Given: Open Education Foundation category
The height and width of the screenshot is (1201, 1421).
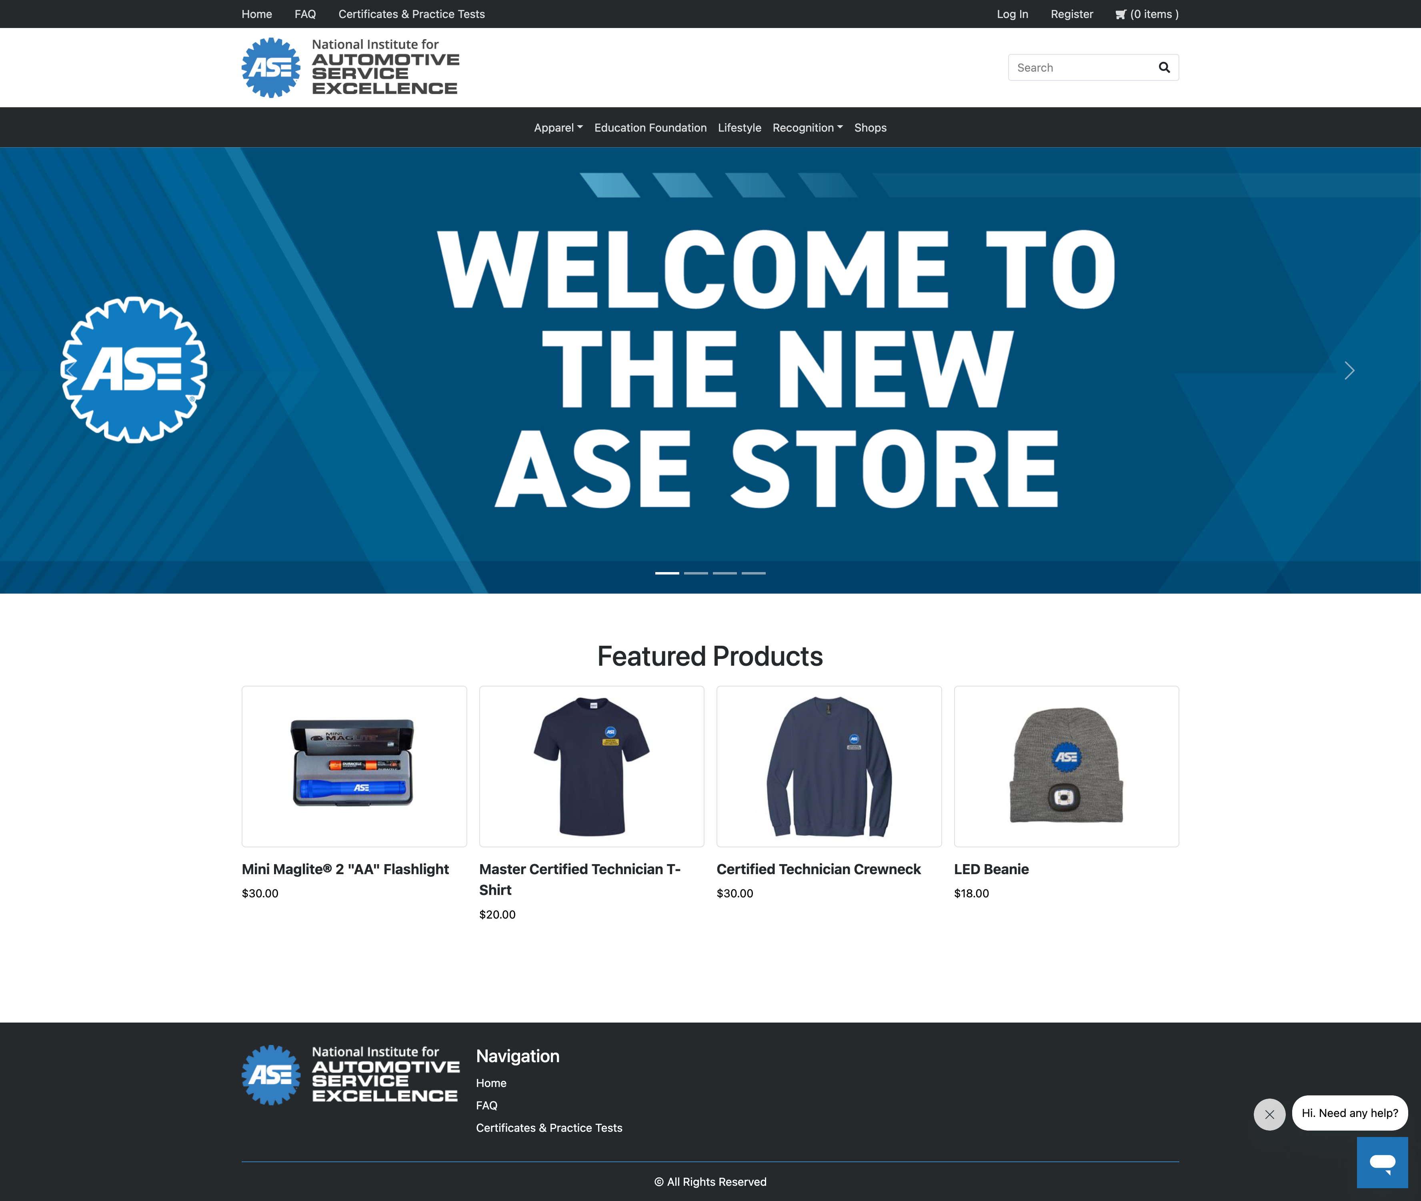Looking at the screenshot, I should (650, 127).
